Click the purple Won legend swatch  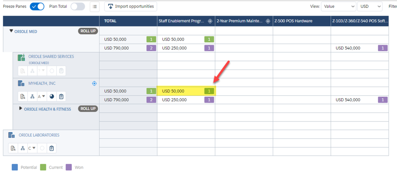[69, 167]
